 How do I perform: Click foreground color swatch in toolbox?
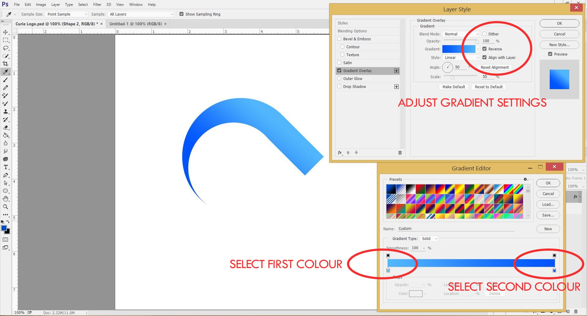point(4,228)
